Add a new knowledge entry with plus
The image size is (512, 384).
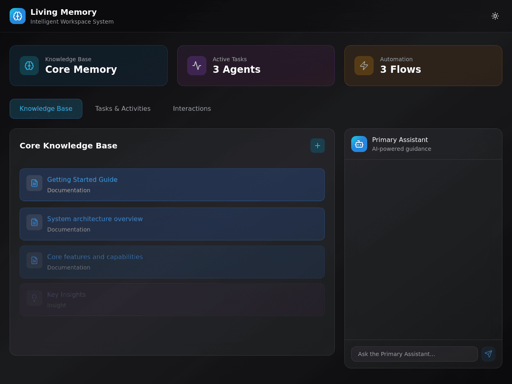click(x=318, y=146)
